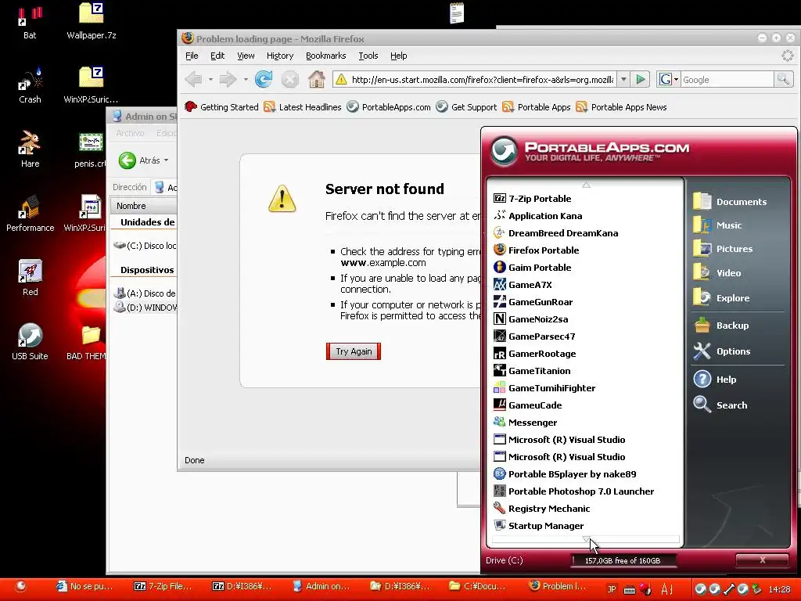The width and height of the screenshot is (801, 601).
Task: Open the Portable Apps News bookmark feed
Action: (x=621, y=106)
